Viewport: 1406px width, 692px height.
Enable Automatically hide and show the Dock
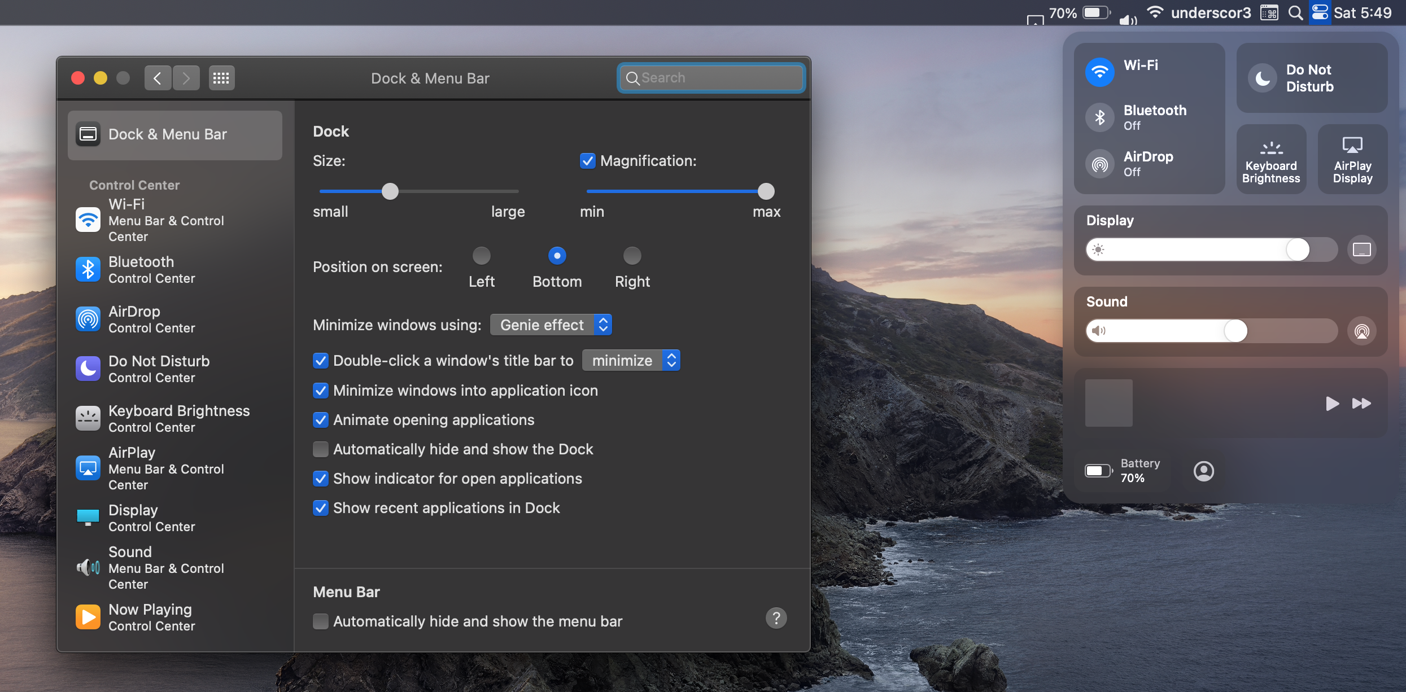tap(321, 449)
